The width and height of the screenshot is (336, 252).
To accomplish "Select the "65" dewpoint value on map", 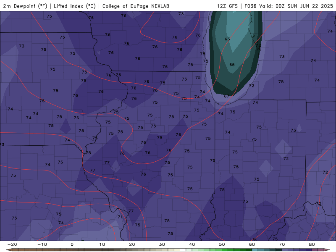I will coord(232,65).
